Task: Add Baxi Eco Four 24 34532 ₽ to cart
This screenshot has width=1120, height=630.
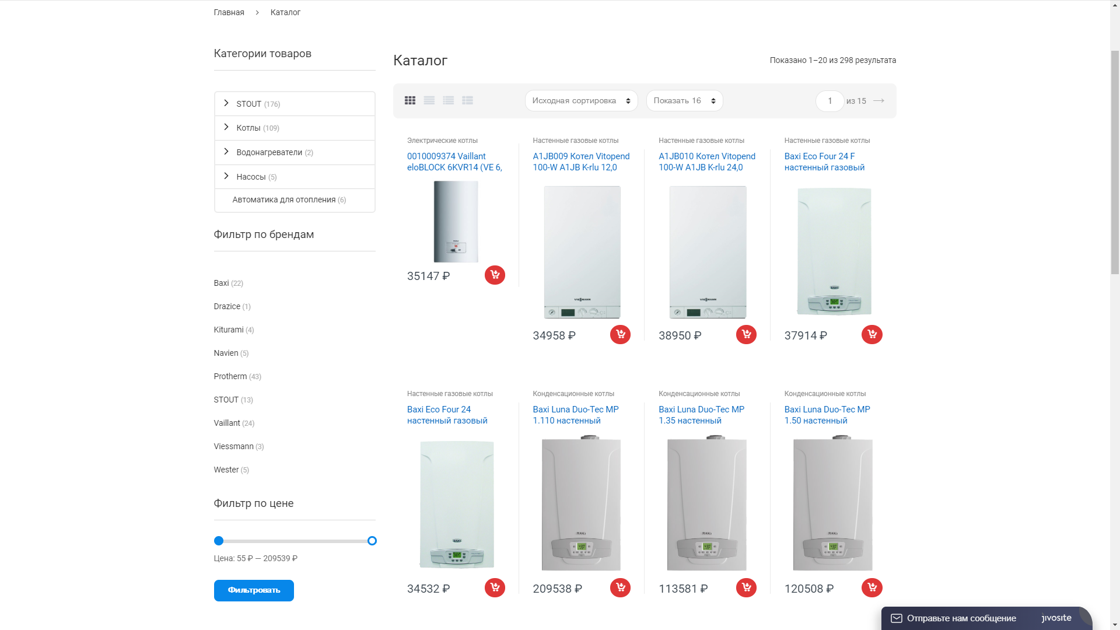Action: [495, 587]
